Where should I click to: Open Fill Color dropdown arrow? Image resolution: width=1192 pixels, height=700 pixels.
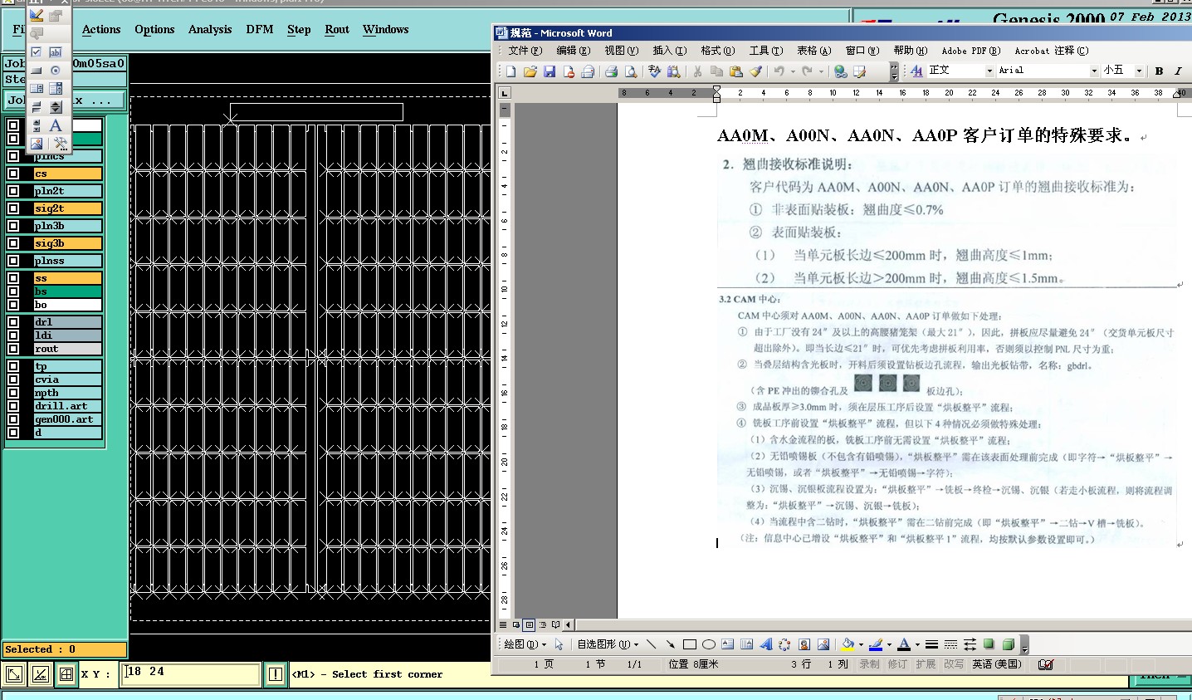click(861, 644)
